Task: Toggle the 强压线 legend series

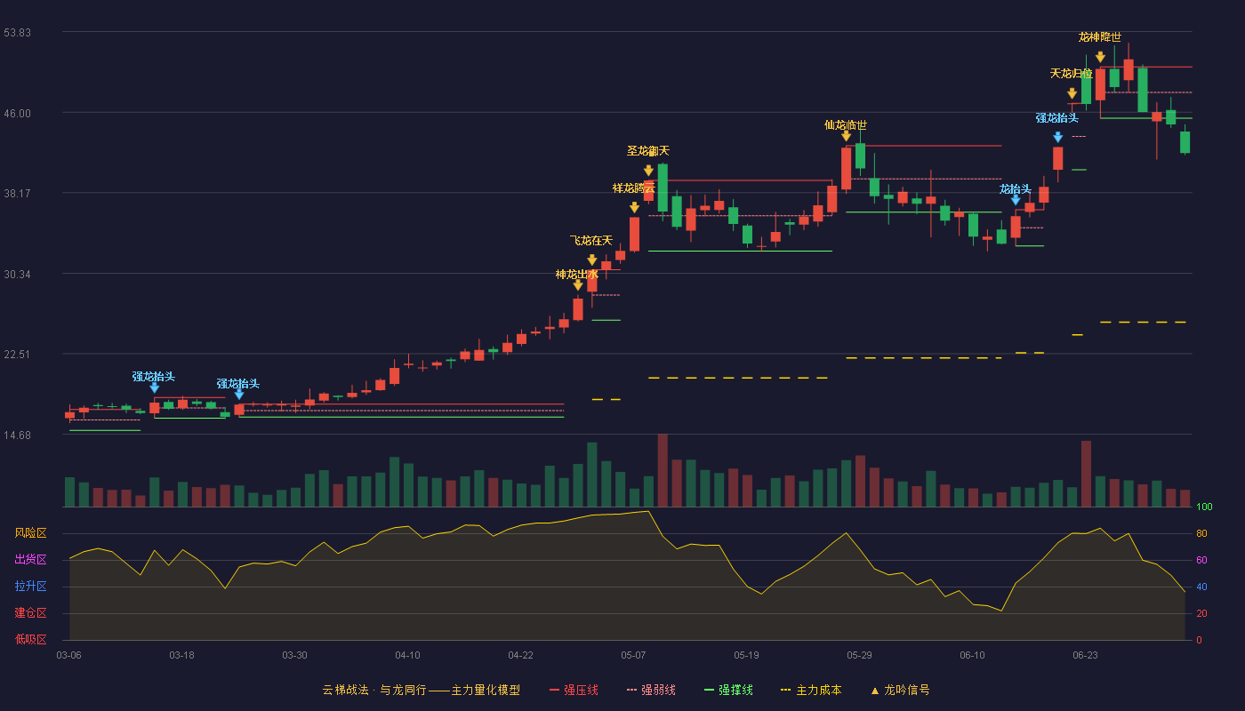Action: pos(574,690)
